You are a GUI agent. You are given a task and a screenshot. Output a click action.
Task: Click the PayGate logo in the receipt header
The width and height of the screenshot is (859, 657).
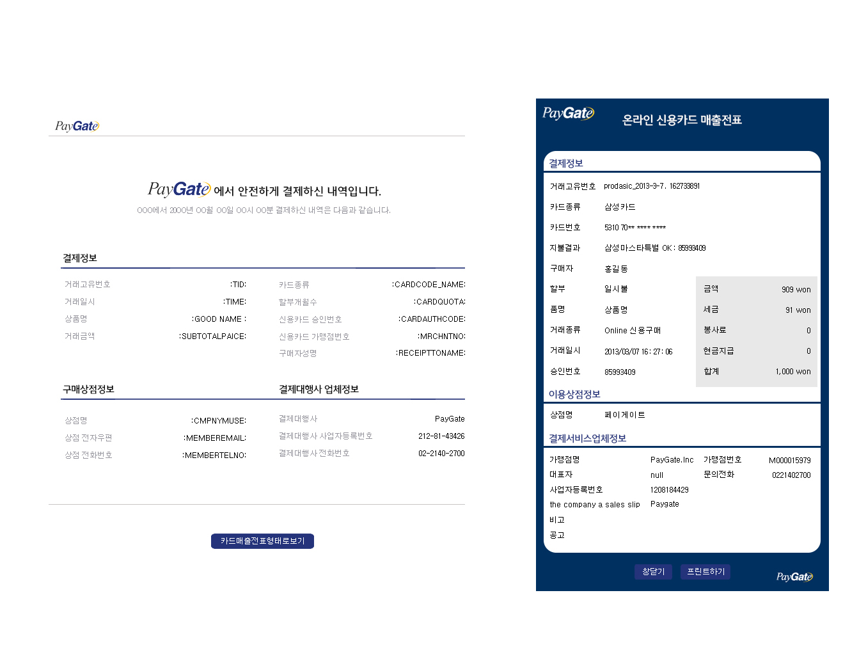coord(568,113)
